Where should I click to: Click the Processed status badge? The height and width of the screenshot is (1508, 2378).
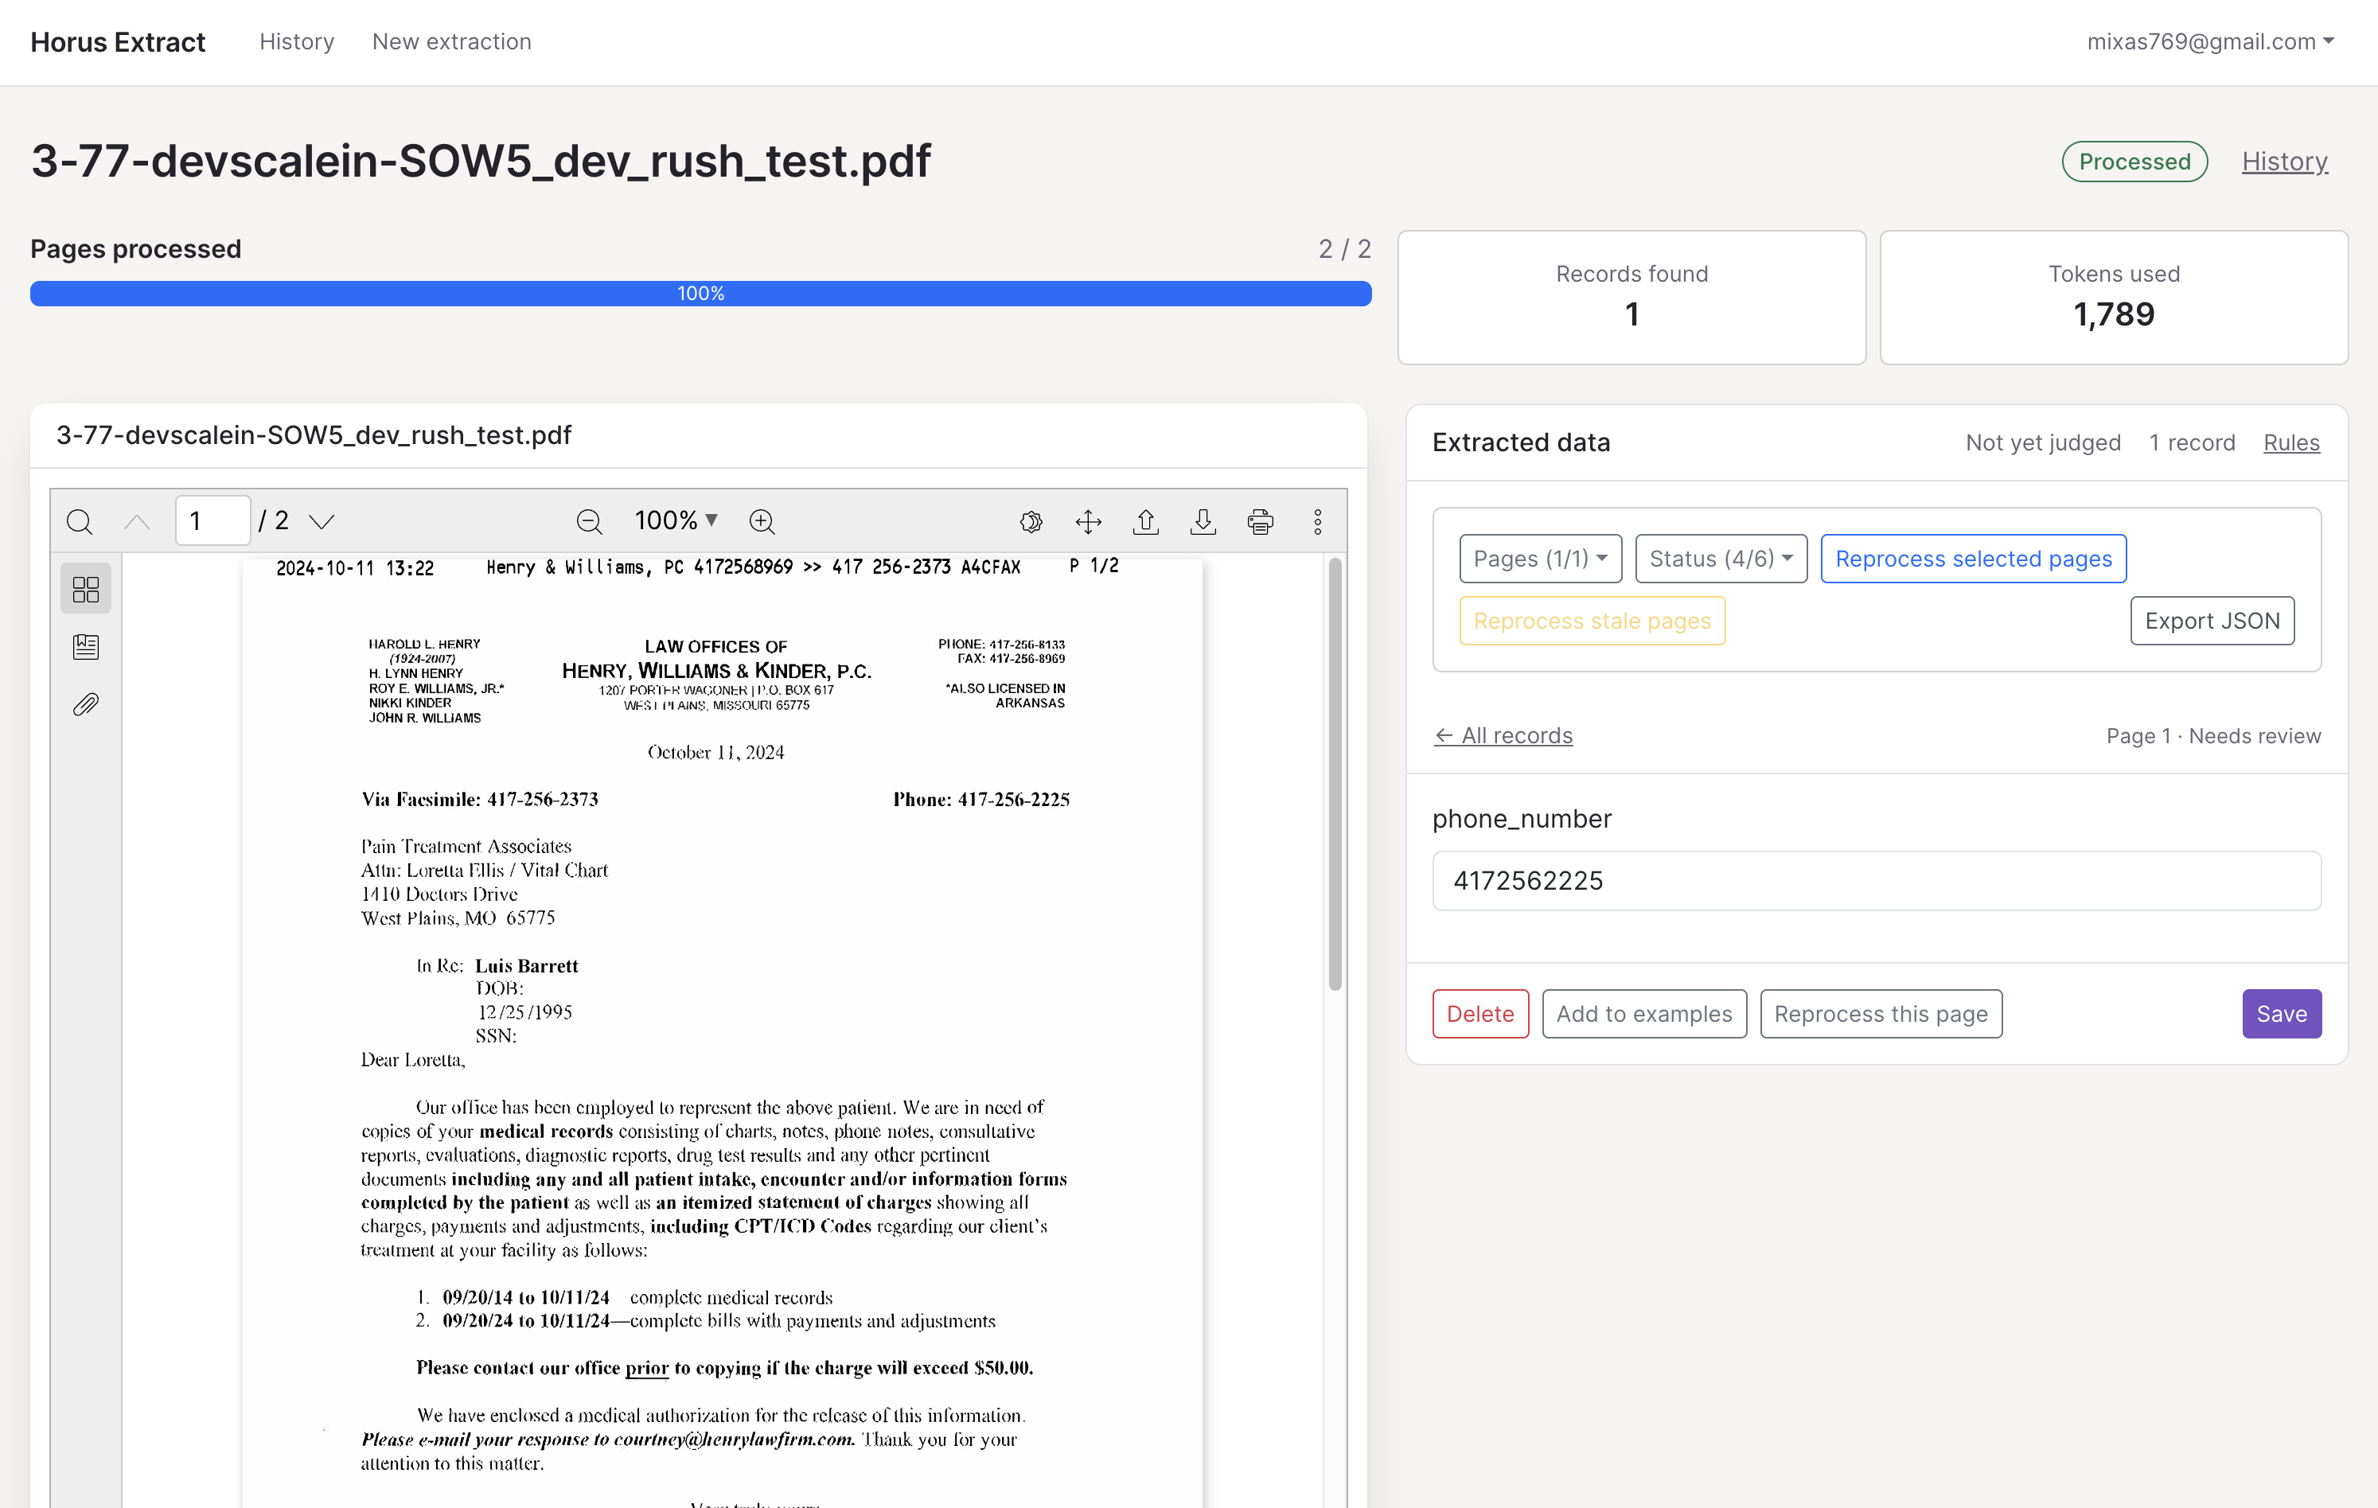tap(2134, 161)
